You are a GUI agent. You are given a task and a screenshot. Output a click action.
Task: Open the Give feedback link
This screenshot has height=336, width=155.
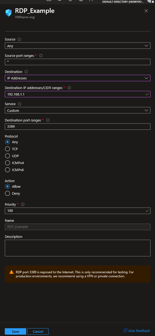click(x=136, y=331)
